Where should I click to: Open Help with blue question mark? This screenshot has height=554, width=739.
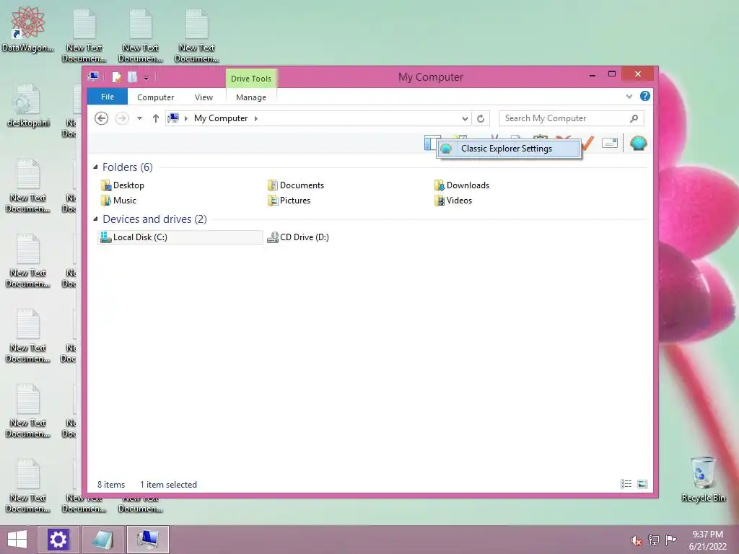pyautogui.click(x=644, y=96)
